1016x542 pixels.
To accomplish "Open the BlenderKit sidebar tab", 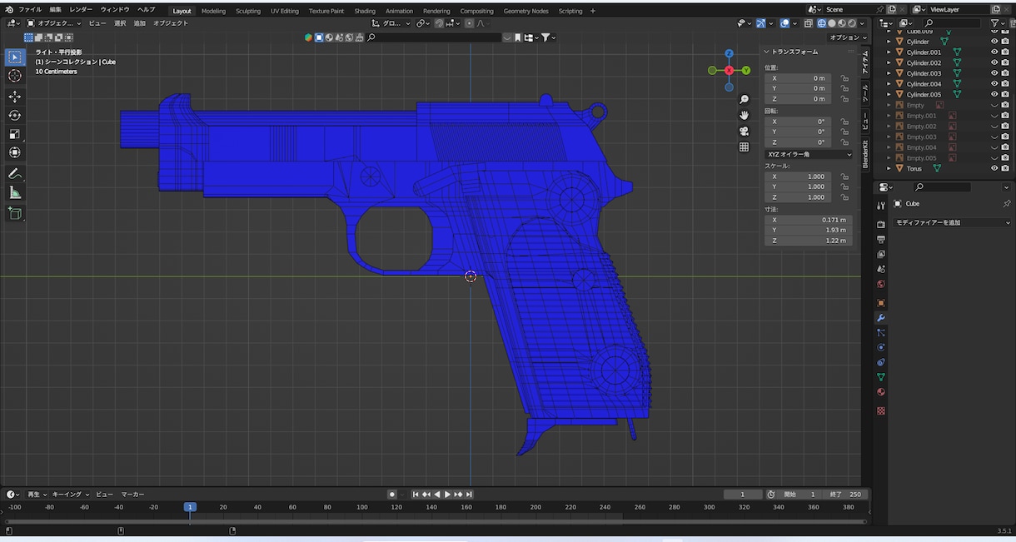I will pyautogui.click(x=865, y=155).
